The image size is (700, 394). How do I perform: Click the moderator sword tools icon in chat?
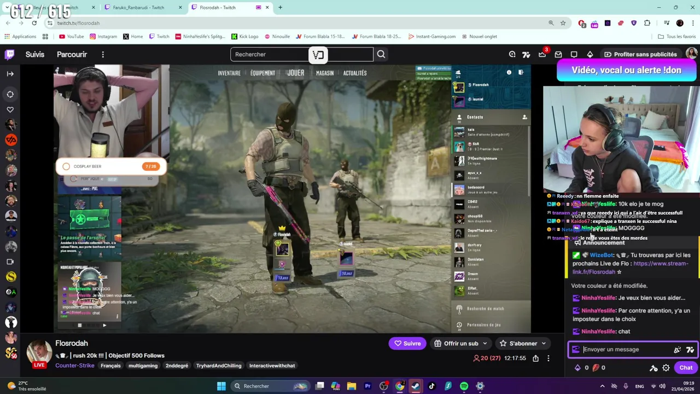point(654,368)
